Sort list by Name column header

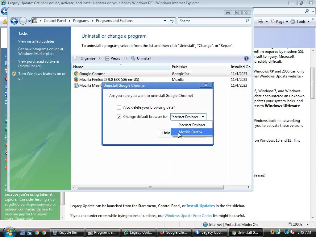[x=121, y=67]
